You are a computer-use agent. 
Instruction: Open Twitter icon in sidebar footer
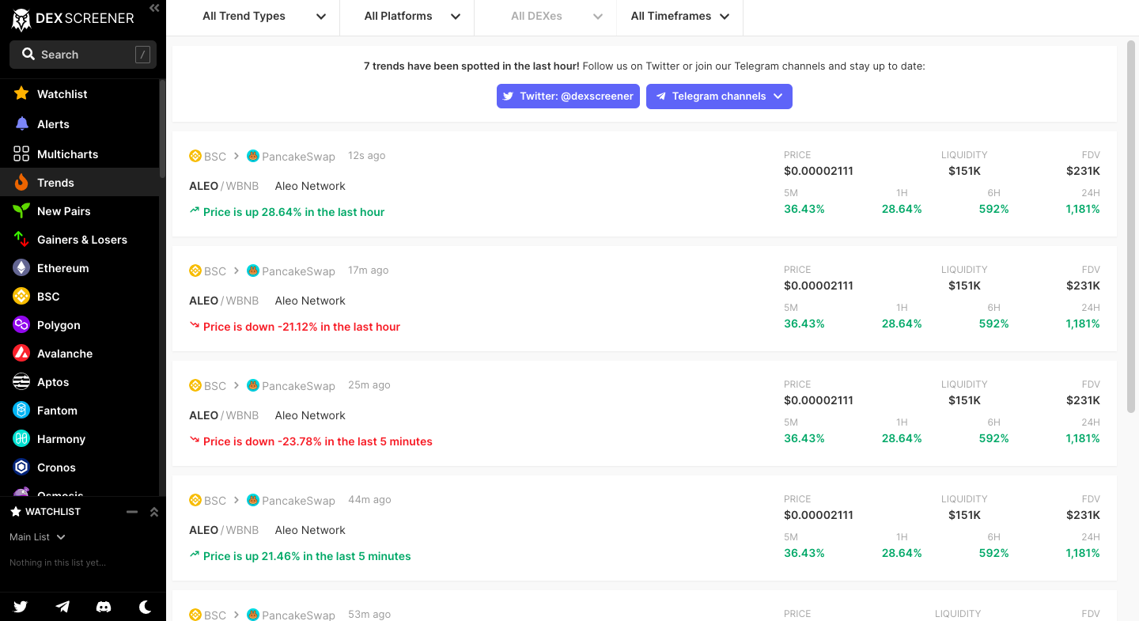[21, 607]
